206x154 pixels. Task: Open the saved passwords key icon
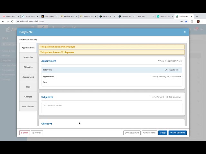coord(182,21)
